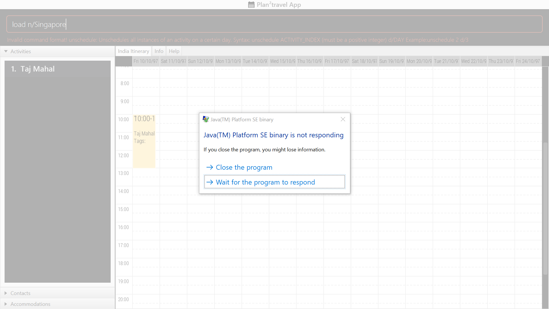Open the Help tab

point(174,51)
